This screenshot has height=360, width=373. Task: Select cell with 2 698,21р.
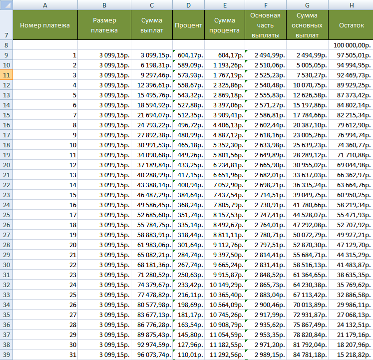(266, 185)
